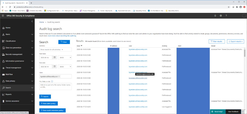Open start date calendar picker icon

[54, 57]
